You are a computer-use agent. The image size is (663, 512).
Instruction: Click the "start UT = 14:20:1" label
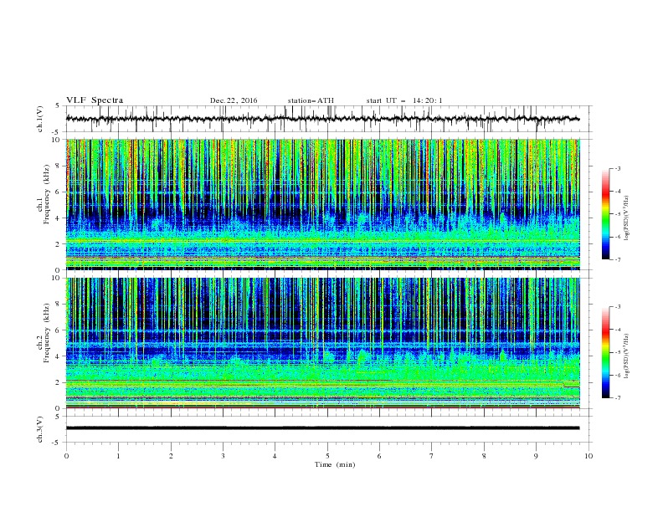pyautogui.click(x=404, y=100)
